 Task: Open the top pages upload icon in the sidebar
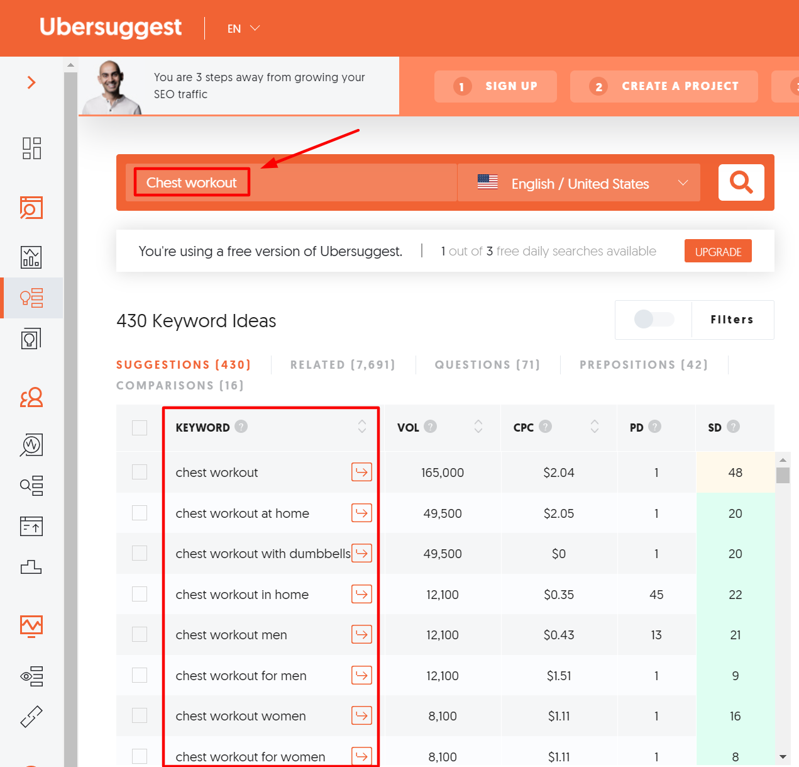31,526
